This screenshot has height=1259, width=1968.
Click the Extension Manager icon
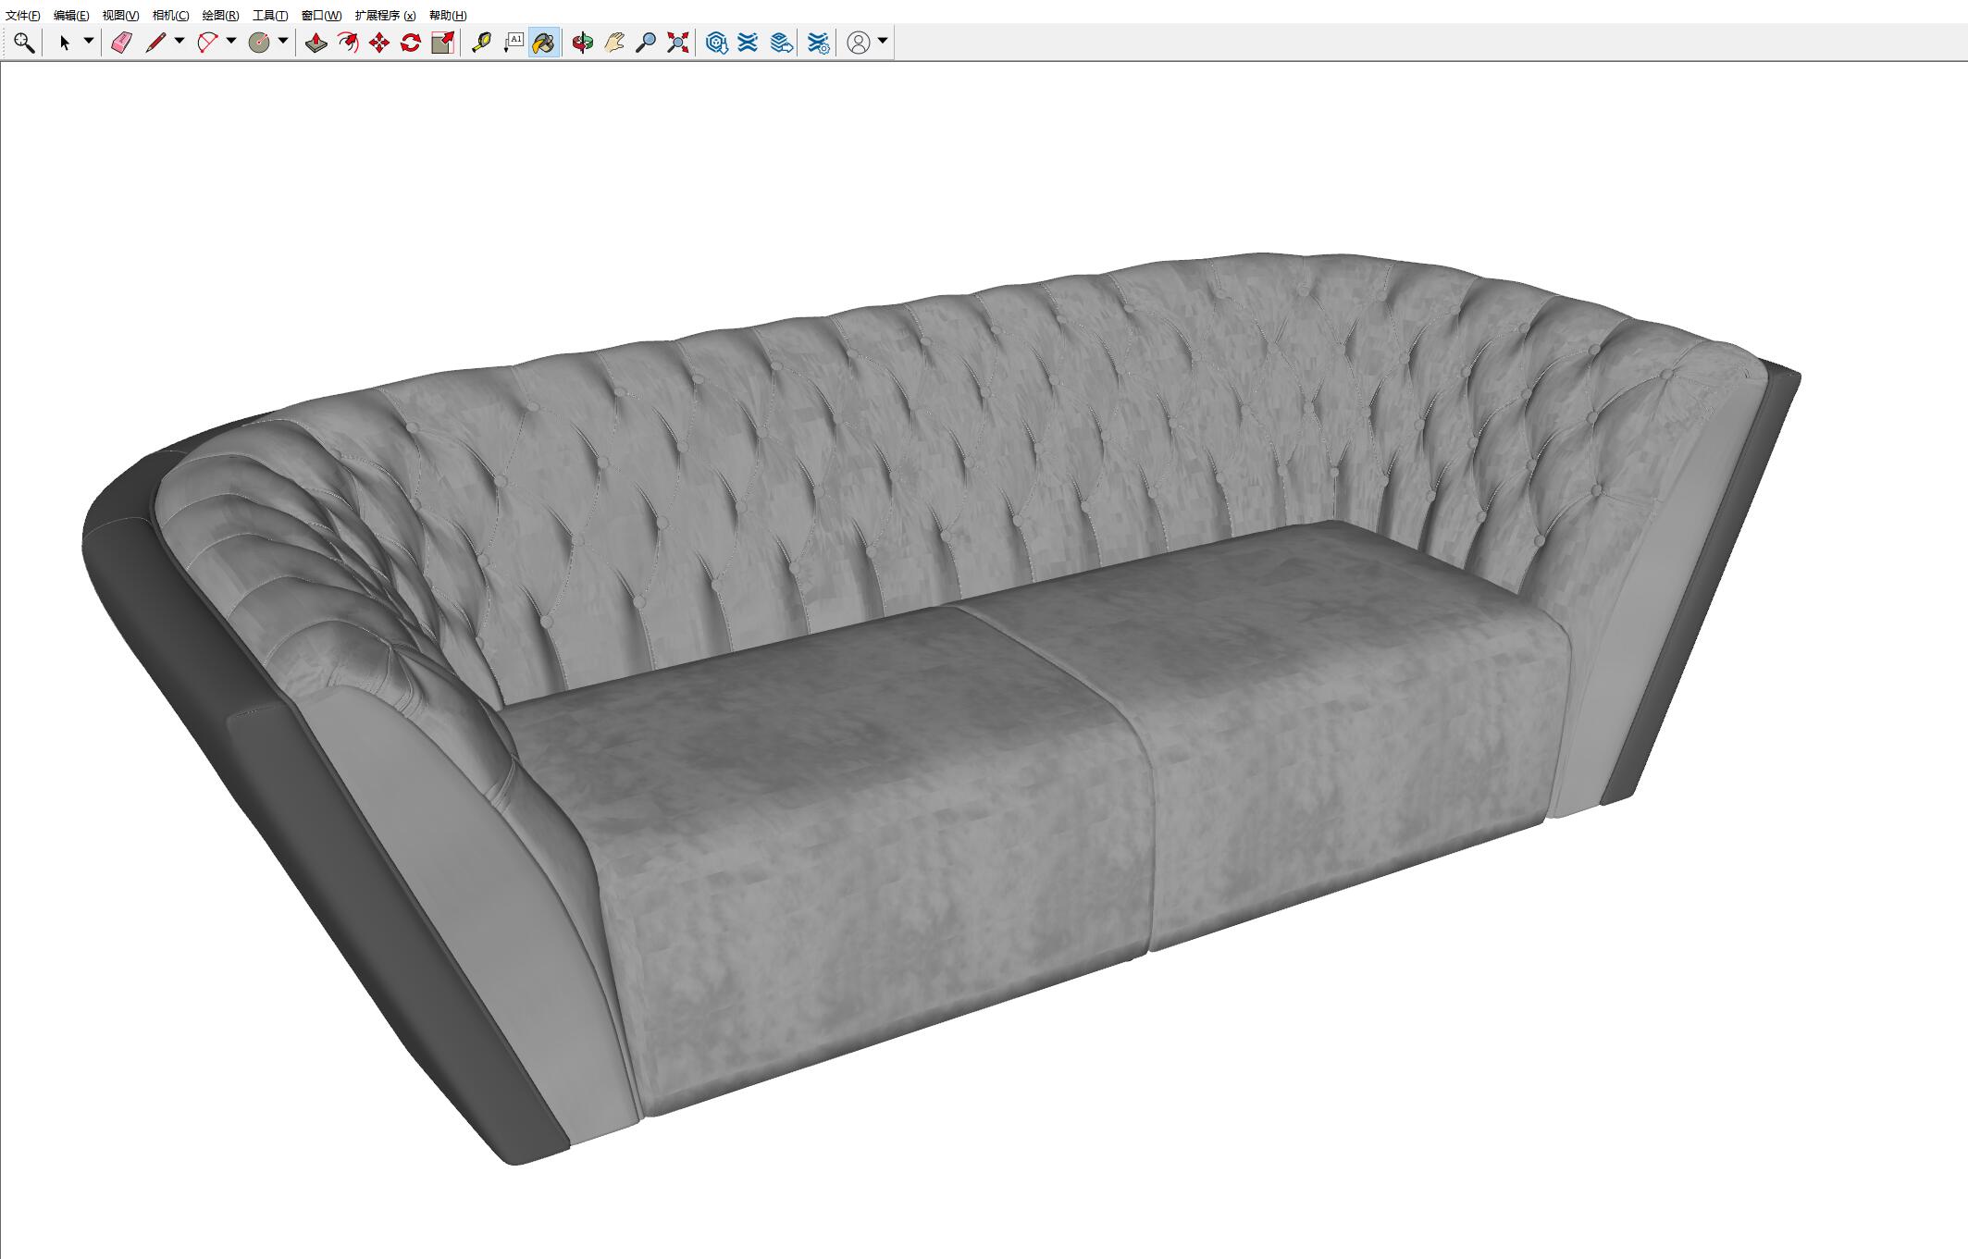[x=818, y=43]
